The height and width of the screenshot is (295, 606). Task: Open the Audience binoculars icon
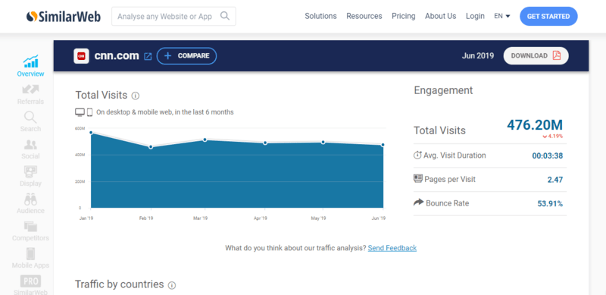click(30, 199)
